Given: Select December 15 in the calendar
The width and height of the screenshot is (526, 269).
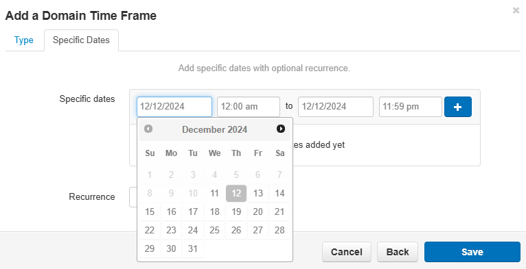Looking at the screenshot, I should coord(150,212).
